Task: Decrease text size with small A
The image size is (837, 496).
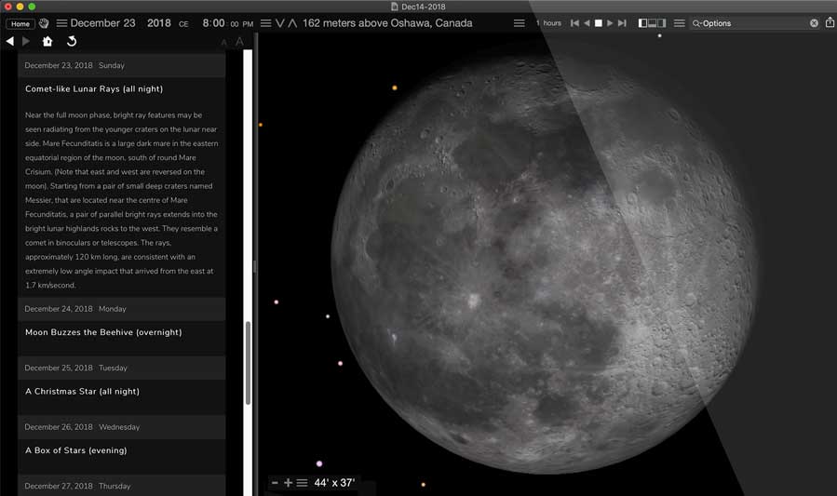Action: coord(223,42)
